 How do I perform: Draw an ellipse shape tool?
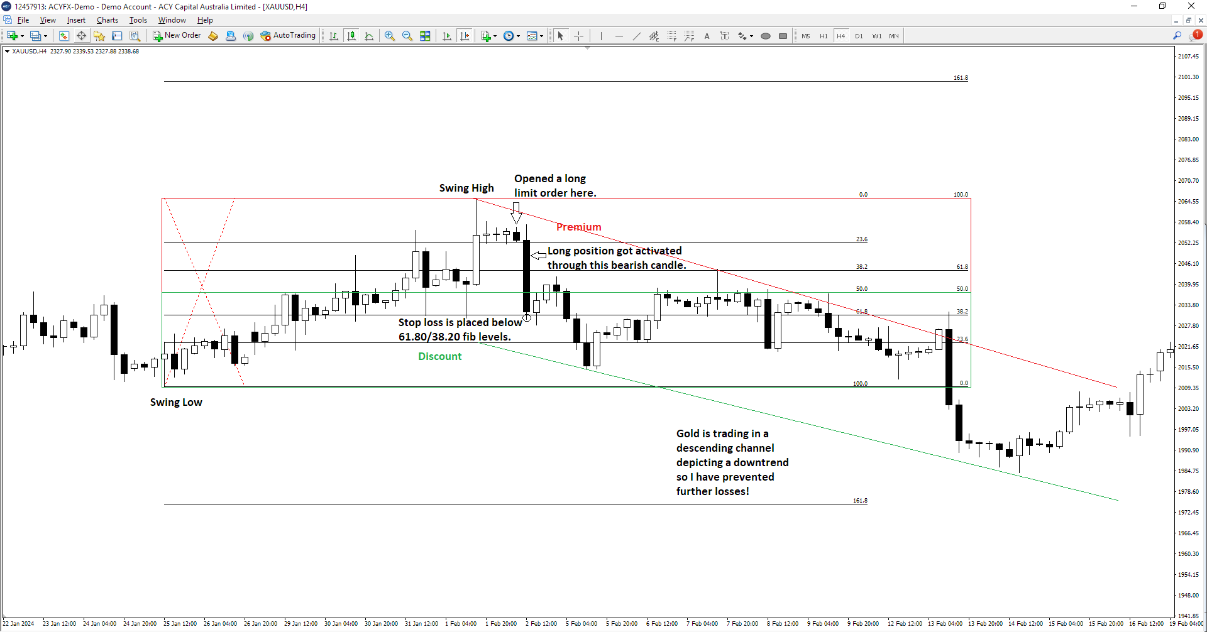click(x=765, y=36)
